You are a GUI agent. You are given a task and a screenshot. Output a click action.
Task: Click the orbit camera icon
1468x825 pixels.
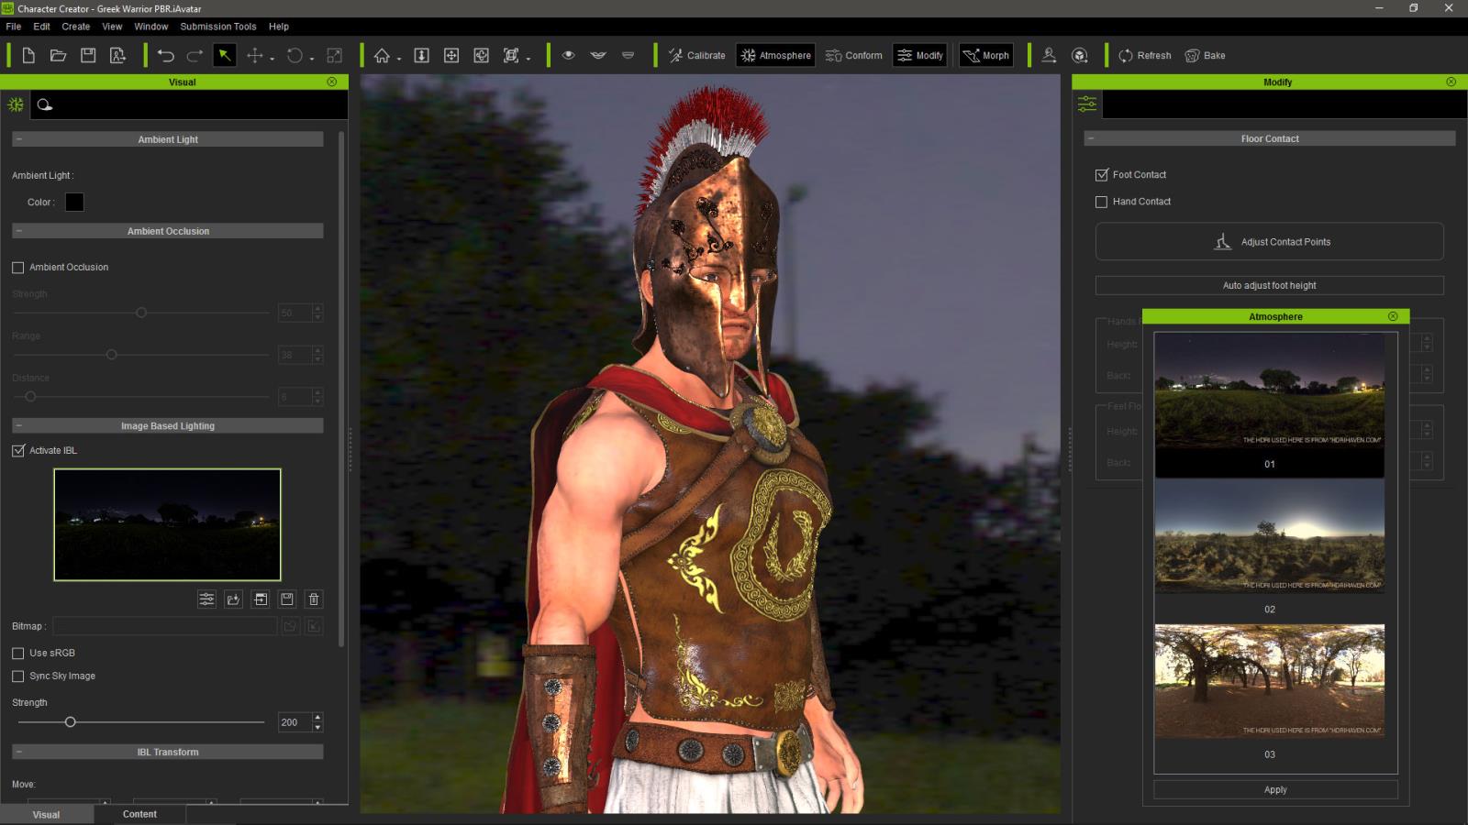[x=481, y=55]
